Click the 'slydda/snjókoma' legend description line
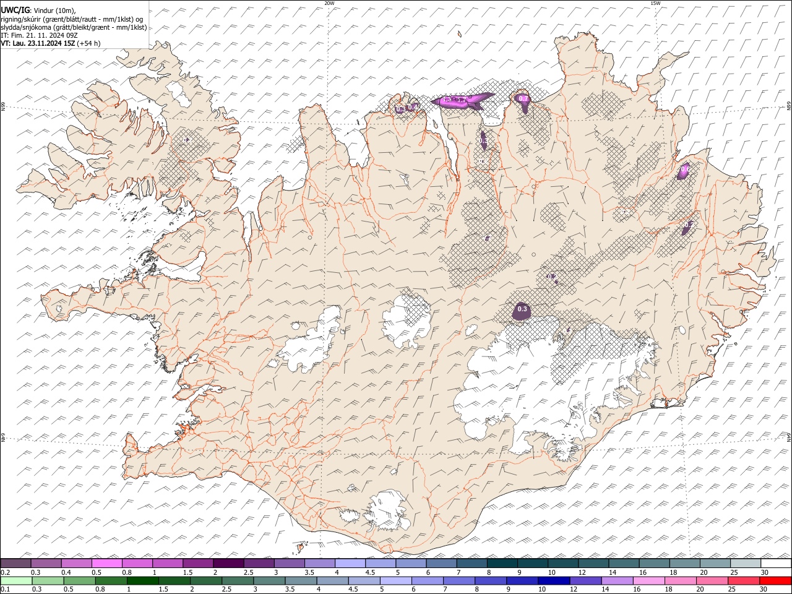Viewport: 792px width, 594px height. 74,27
